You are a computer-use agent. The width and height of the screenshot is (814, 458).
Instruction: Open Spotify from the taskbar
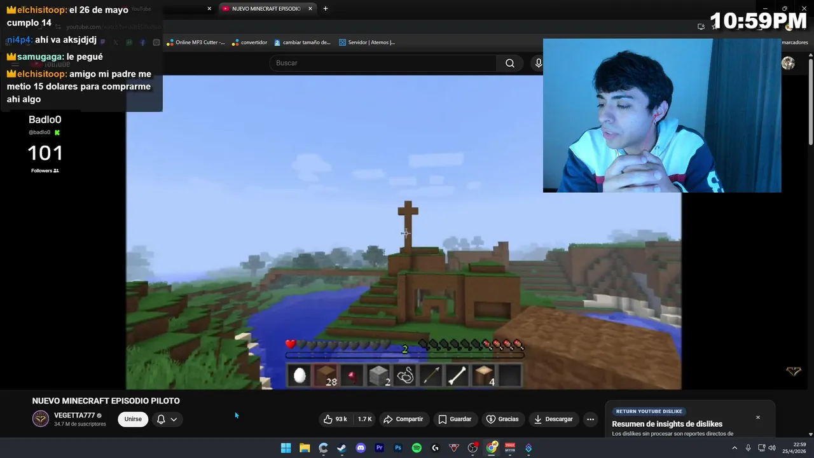pyautogui.click(x=417, y=448)
